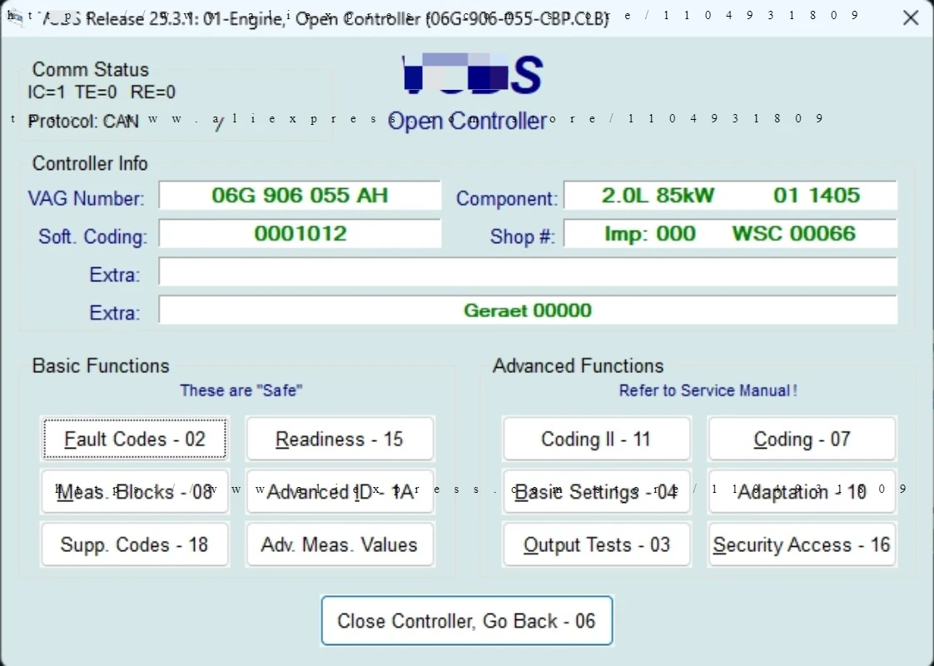Click the Soft. Coding field 0001012

[300, 234]
